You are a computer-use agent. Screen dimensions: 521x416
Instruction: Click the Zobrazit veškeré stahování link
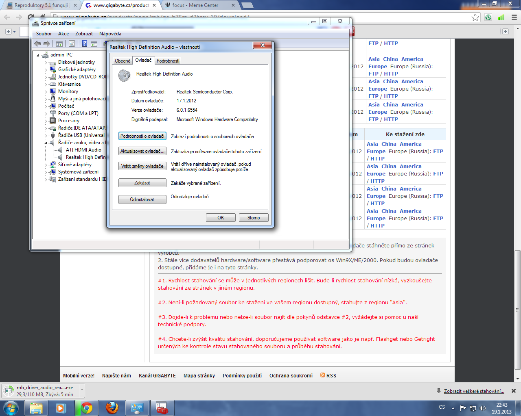(474, 391)
